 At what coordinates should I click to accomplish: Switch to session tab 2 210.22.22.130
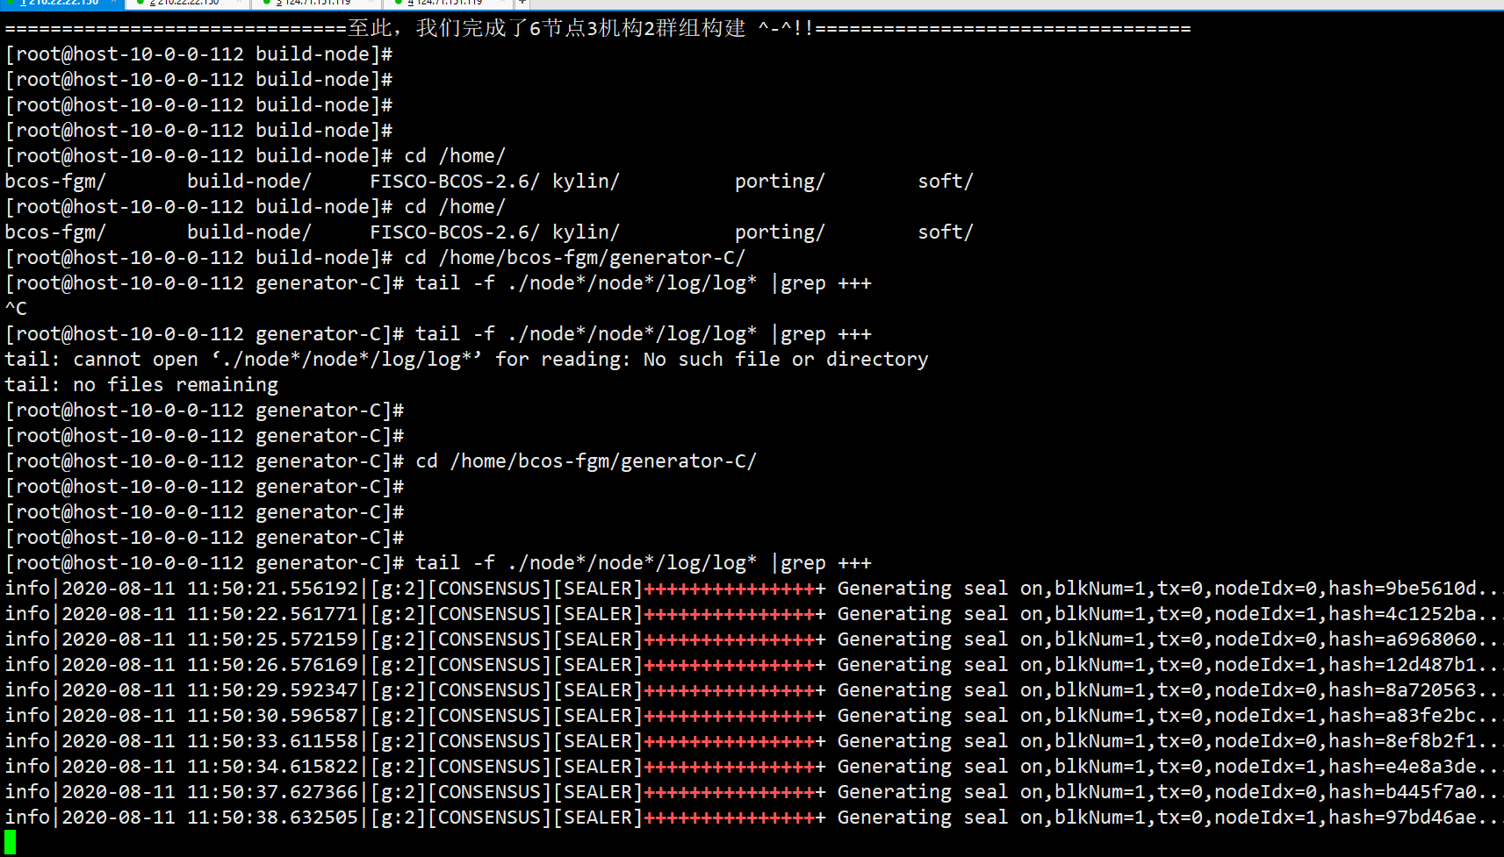[x=187, y=3]
